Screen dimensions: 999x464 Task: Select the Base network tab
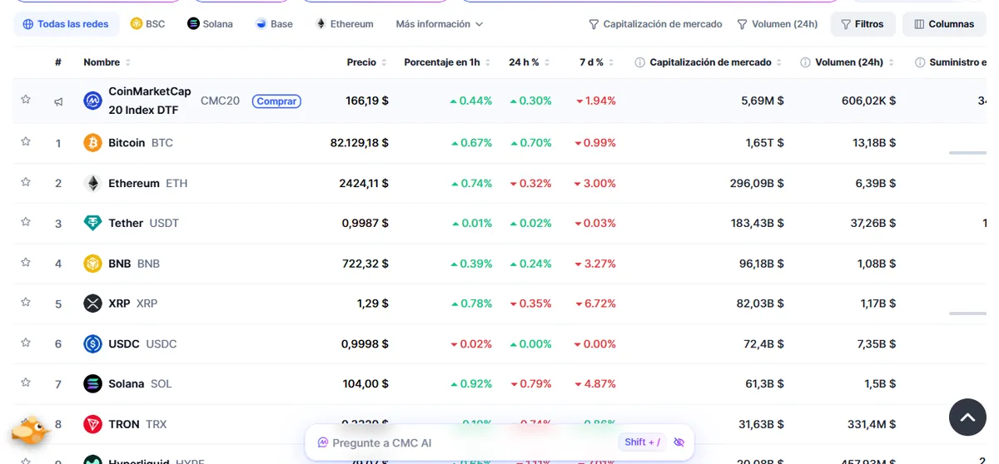point(275,24)
